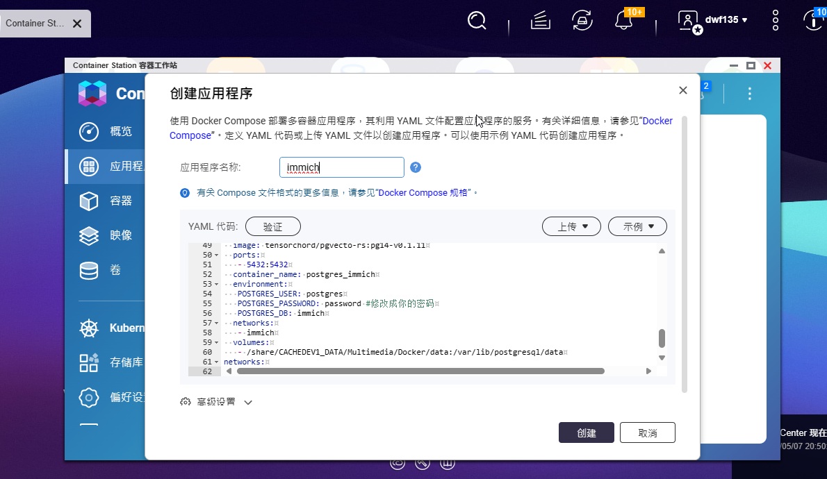This screenshot has height=479, width=827.
Task: Click the YAML editor scroll-right arrow
Action: pyautogui.click(x=648, y=371)
